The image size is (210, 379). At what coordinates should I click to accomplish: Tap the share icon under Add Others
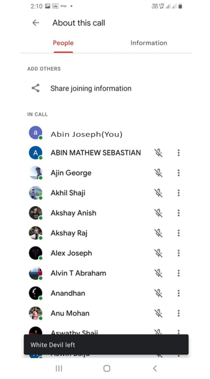[35, 88]
